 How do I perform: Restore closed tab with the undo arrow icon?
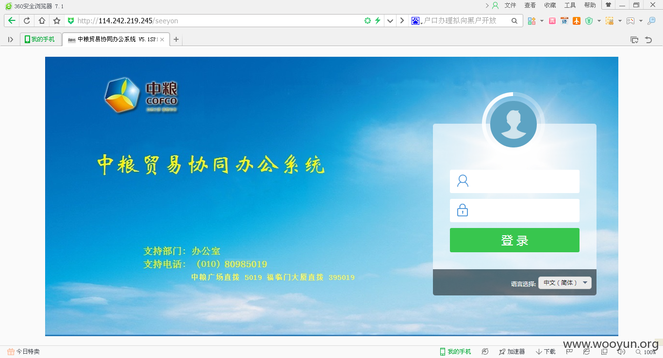pos(648,40)
